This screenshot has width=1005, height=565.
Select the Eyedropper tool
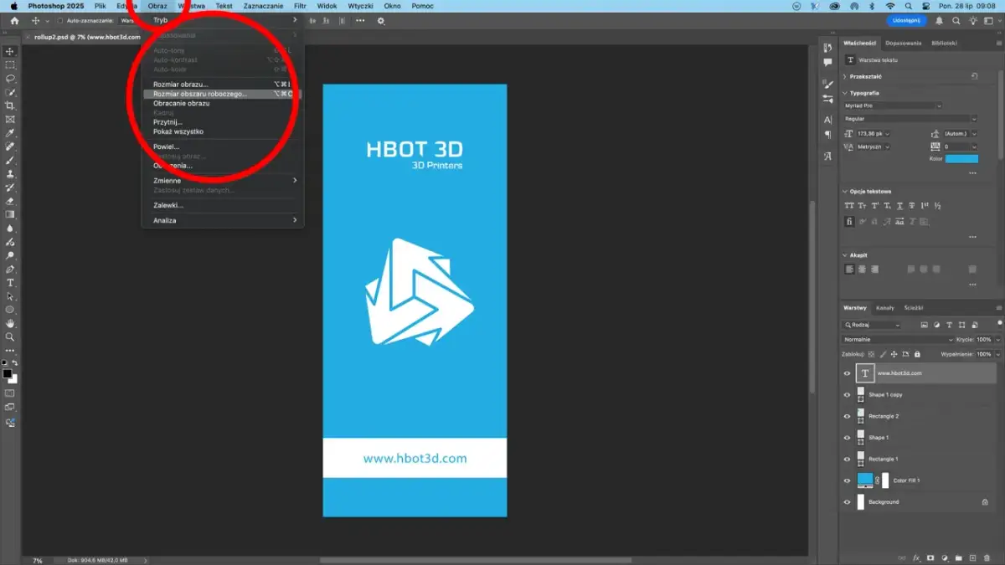(x=10, y=131)
